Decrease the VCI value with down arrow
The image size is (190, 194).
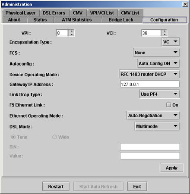click(165, 34)
